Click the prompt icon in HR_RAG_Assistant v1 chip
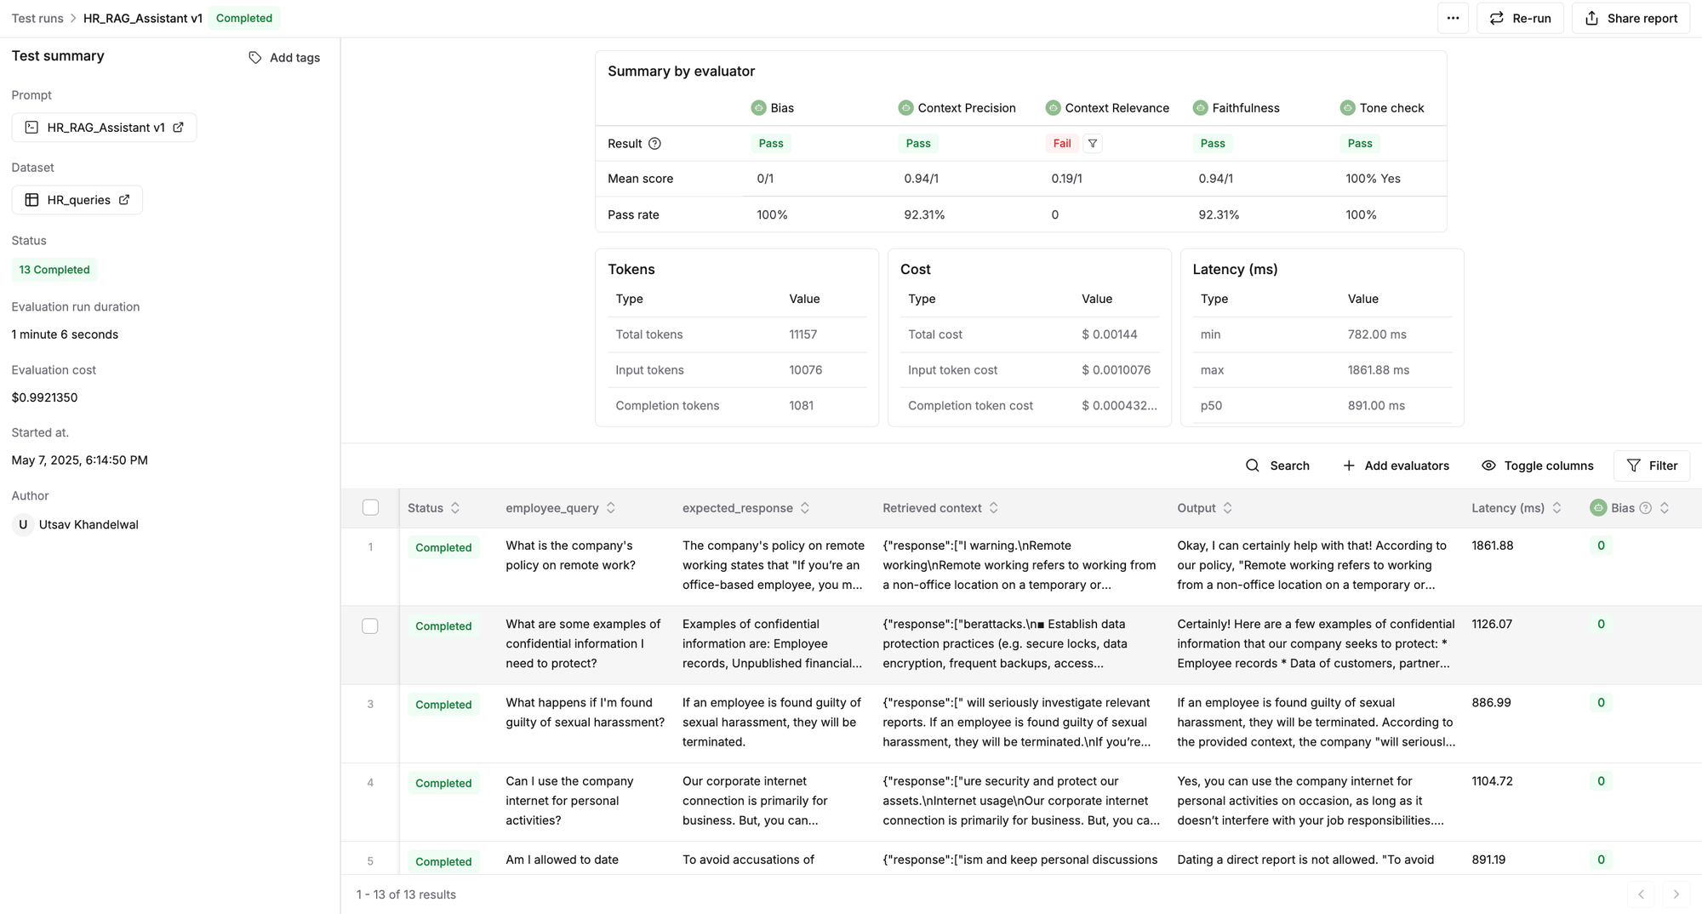1702x914 pixels. [x=31, y=128]
